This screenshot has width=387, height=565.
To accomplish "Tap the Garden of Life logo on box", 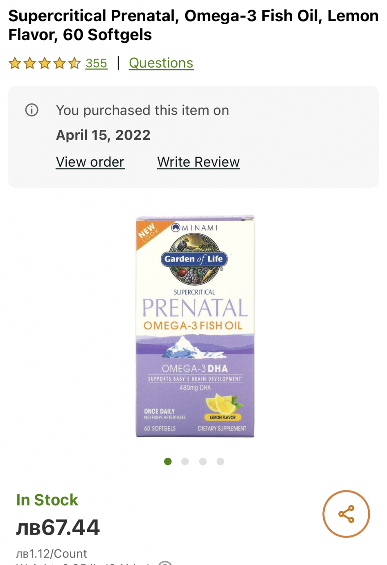I will coord(194,259).
